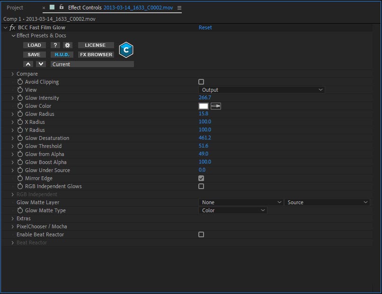The width and height of the screenshot is (382, 294).
Task: Toggle the H.U.D. button
Action: pos(62,55)
